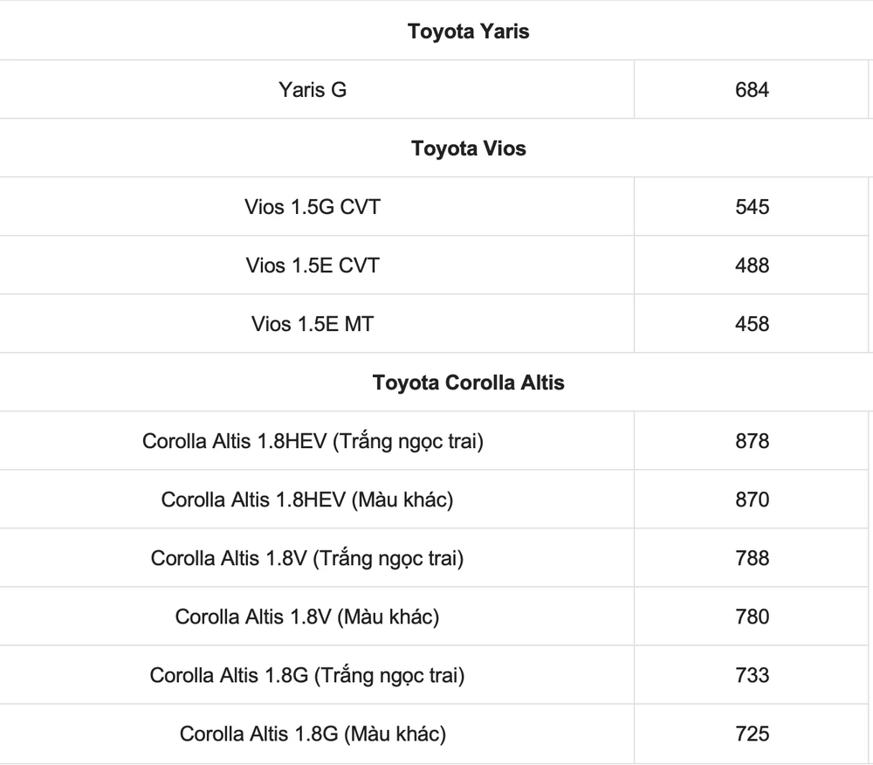
Task: Select the Vios 1.5E MT model cell
Action: point(313,324)
